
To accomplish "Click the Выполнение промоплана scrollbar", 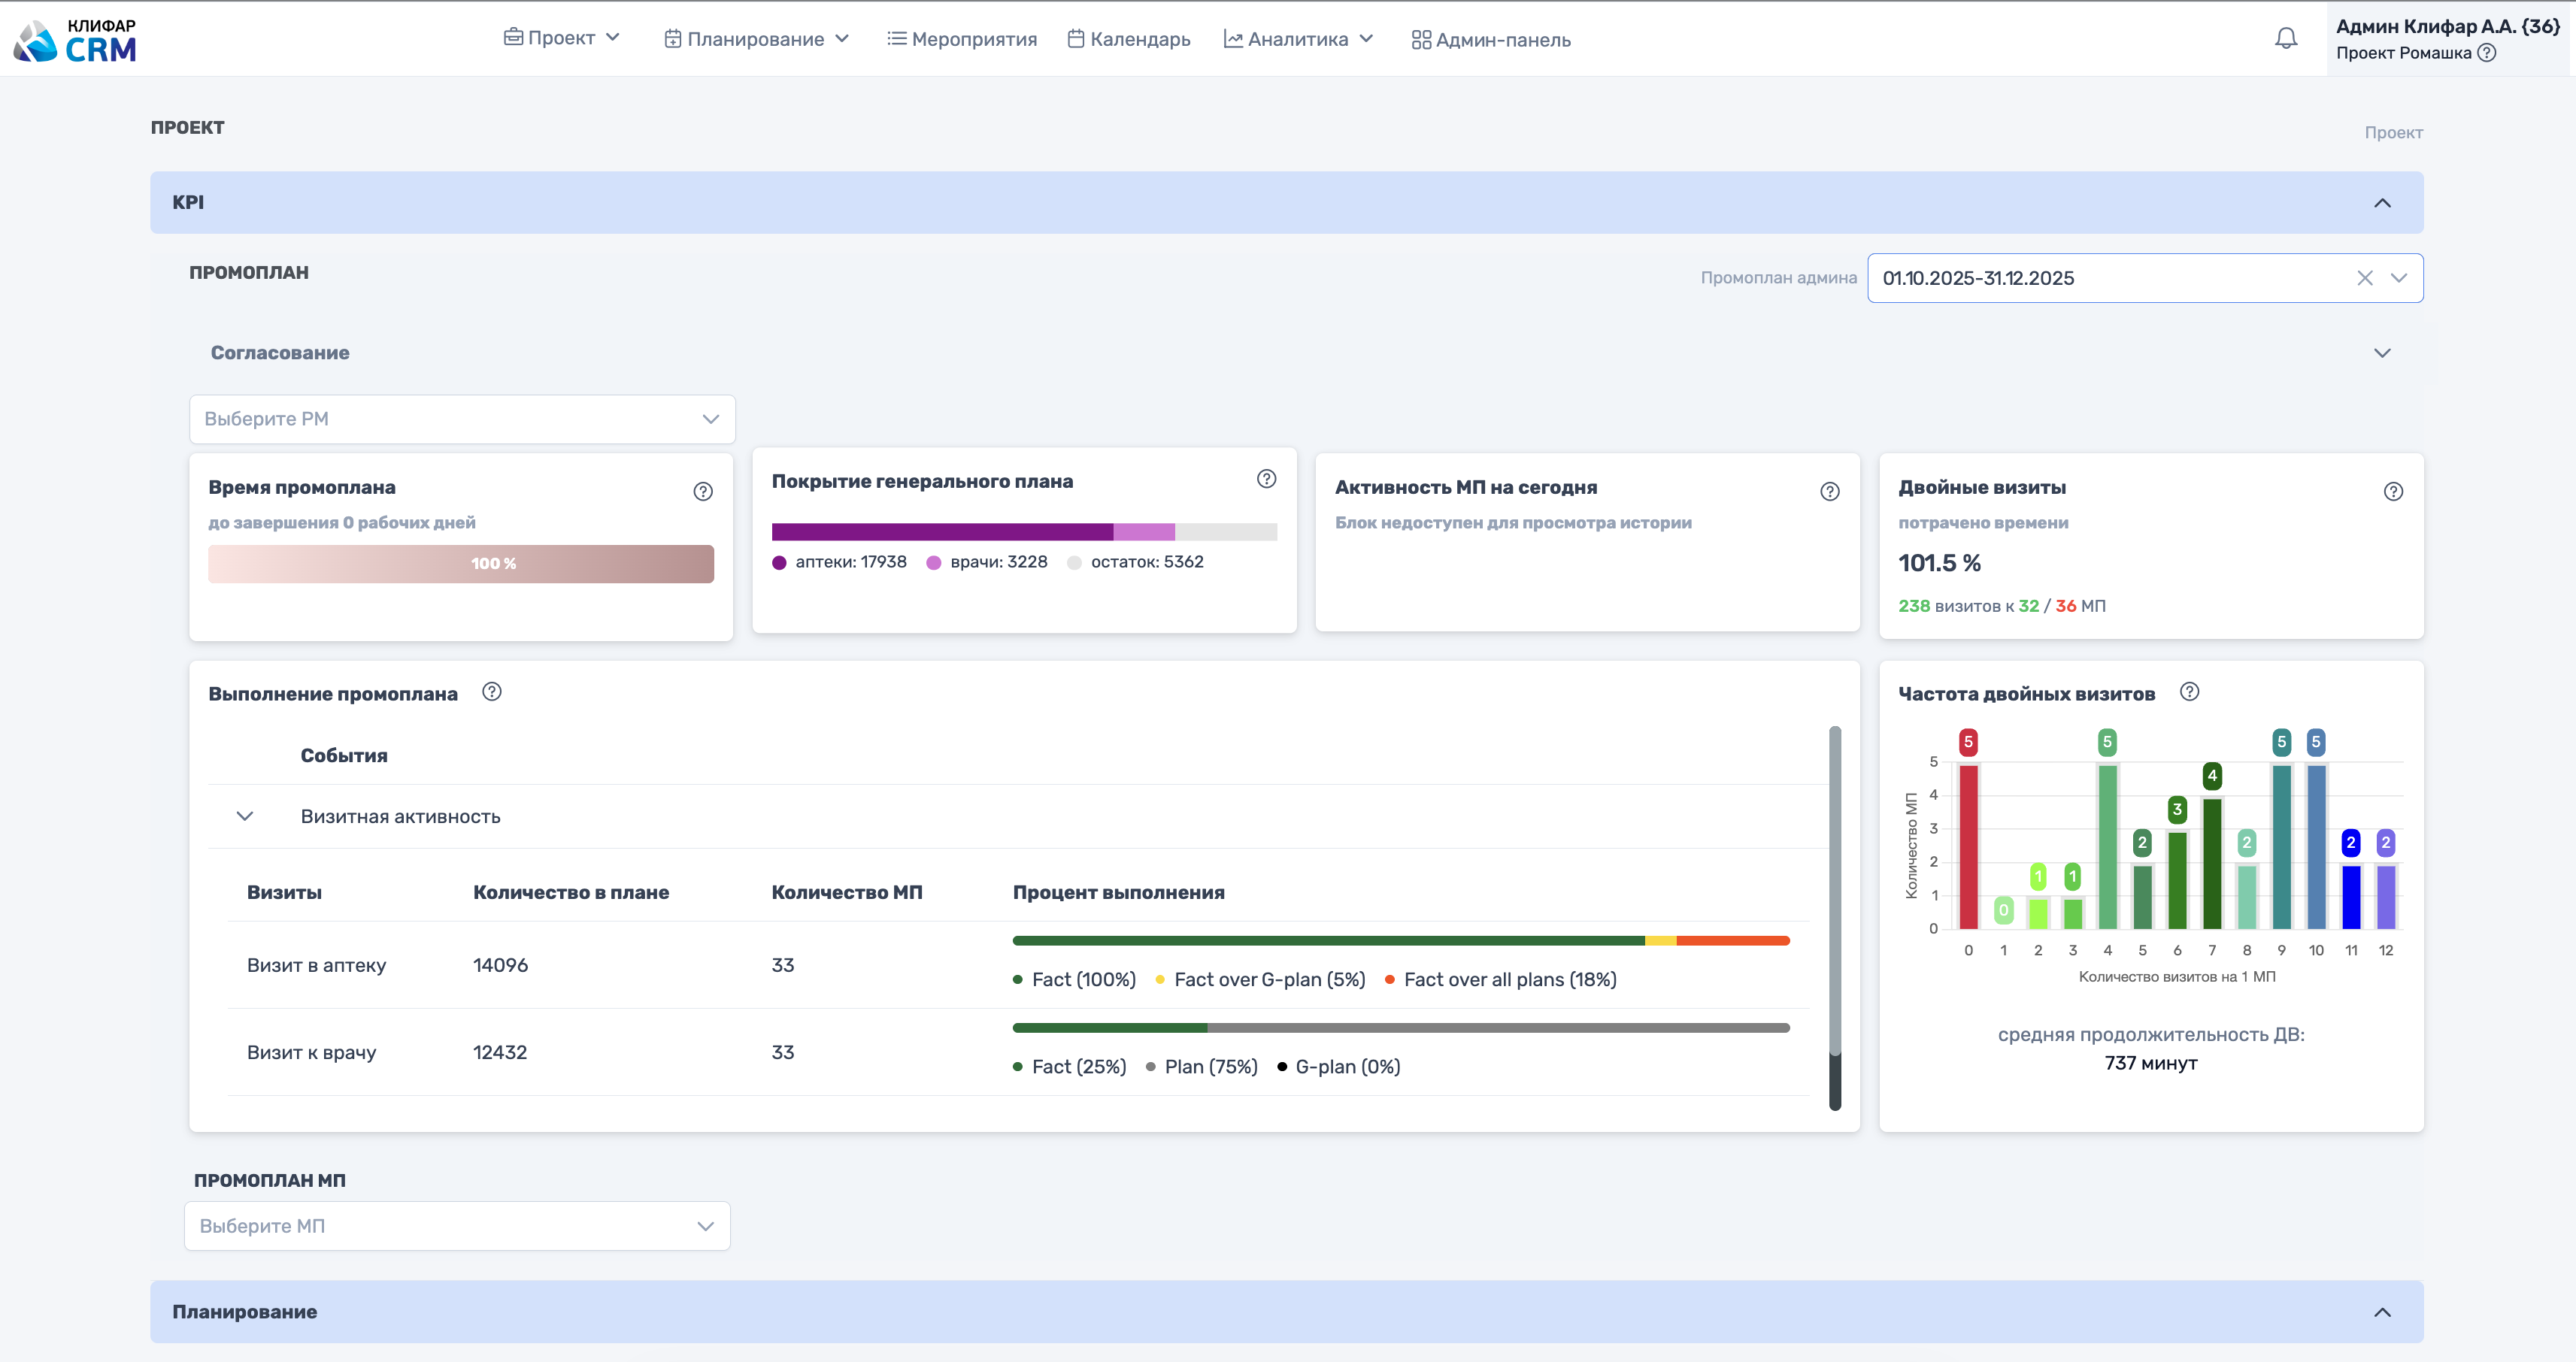I will click(1835, 918).
